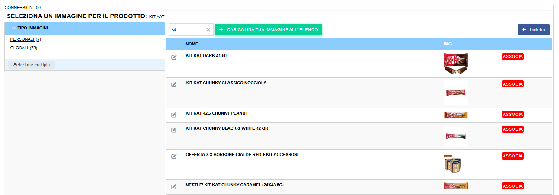
Task: Open the GLOBALI (73) filter link
Action: click(24, 48)
